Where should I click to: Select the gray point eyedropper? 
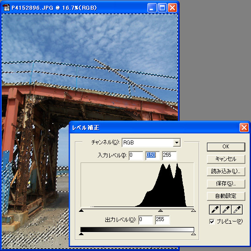pos(226,209)
